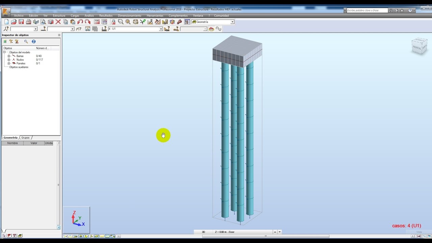Open the Análisis menu

click(x=89, y=16)
